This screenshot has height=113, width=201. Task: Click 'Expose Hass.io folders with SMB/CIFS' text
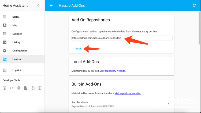click(92, 106)
